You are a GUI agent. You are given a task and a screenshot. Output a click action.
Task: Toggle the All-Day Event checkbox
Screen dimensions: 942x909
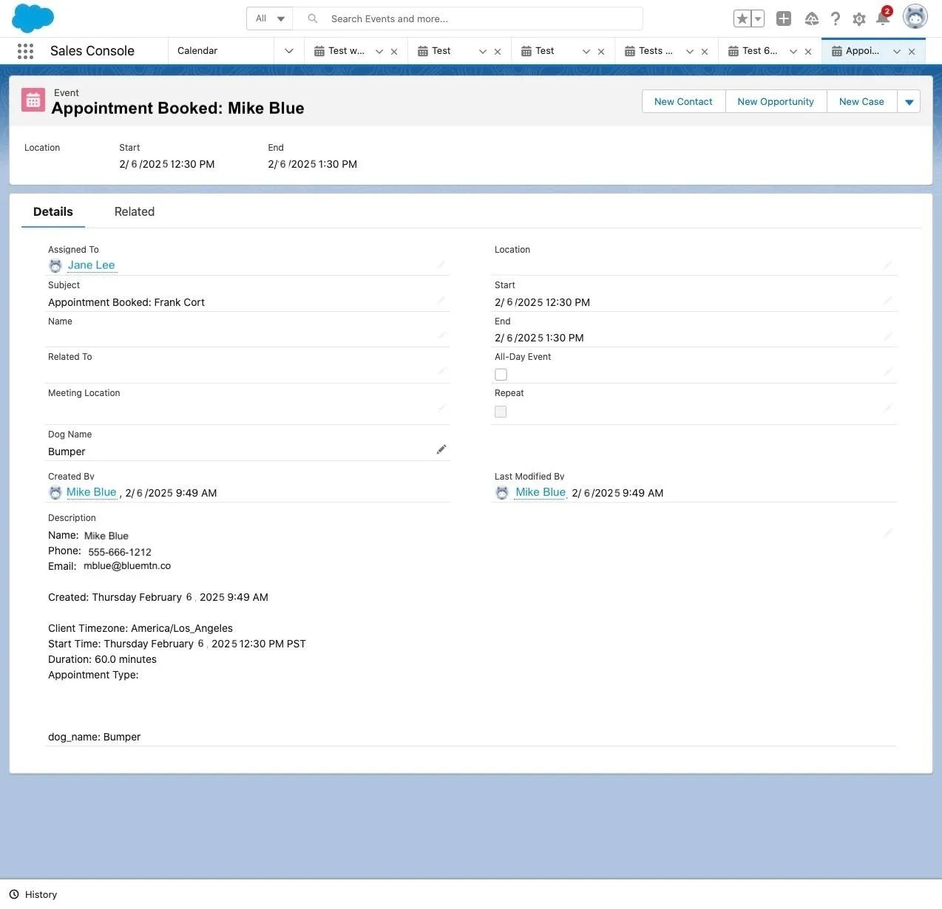click(x=501, y=375)
